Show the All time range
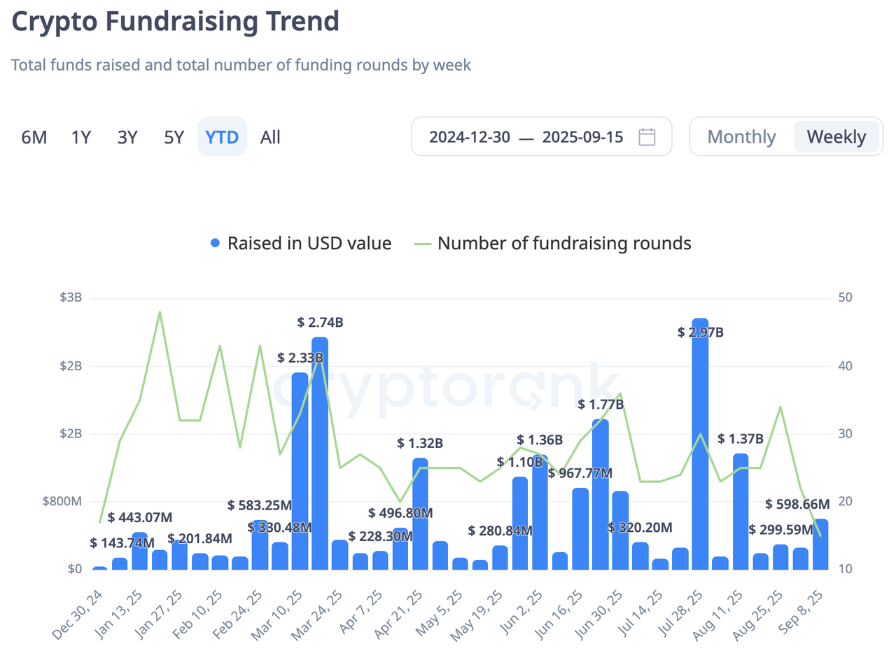Screen dimensions: 896x653 [x=270, y=137]
